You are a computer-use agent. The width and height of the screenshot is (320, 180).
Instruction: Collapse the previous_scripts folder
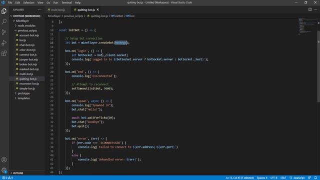(27, 30)
